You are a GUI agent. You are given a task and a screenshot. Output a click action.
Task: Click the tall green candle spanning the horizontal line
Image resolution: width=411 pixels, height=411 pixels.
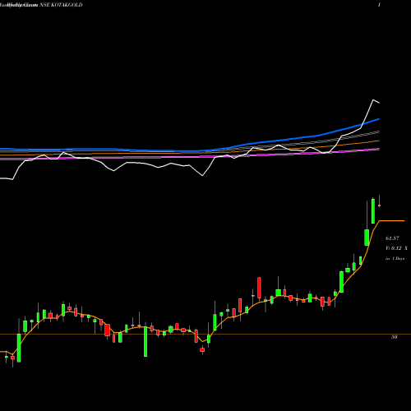145,341
